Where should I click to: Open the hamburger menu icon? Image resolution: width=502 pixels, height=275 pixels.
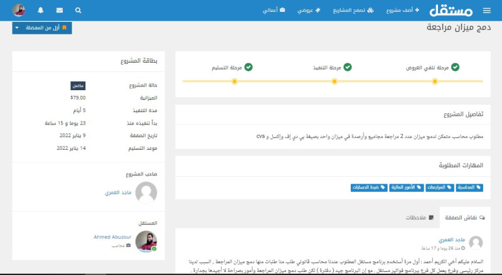coord(487,10)
